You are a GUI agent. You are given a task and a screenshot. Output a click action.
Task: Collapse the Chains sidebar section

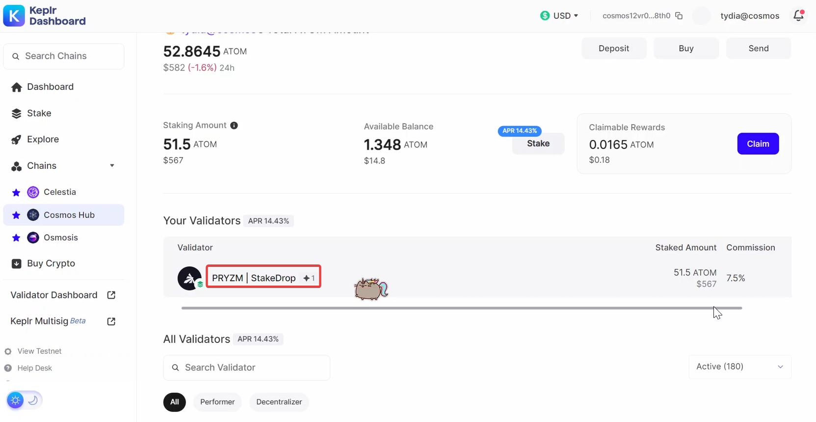pyautogui.click(x=112, y=166)
